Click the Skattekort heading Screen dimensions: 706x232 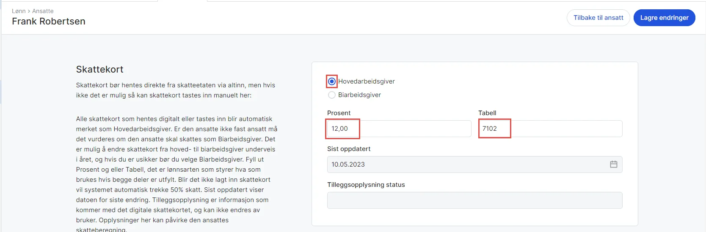pyautogui.click(x=100, y=69)
